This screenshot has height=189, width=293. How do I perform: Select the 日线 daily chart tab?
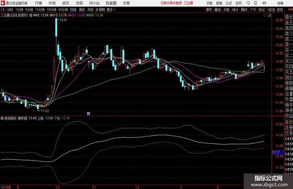(x=73, y=10)
